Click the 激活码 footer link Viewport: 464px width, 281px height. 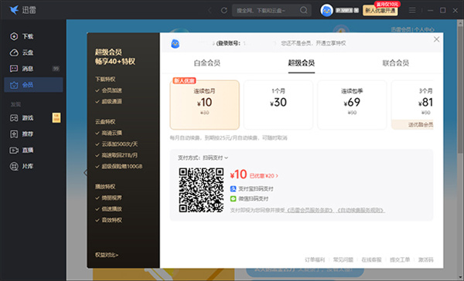426,259
